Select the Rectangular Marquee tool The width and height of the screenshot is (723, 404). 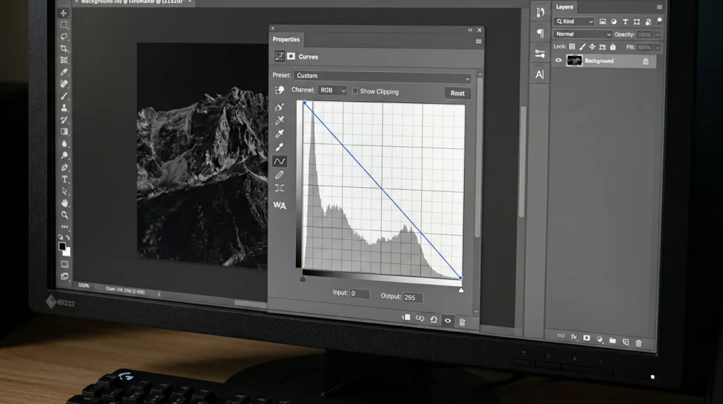(64, 25)
